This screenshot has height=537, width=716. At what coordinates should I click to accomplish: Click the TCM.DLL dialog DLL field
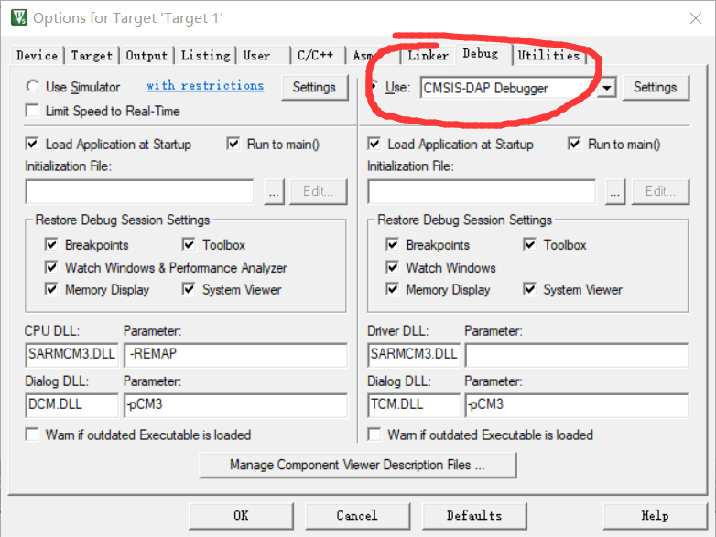pyautogui.click(x=414, y=405)
